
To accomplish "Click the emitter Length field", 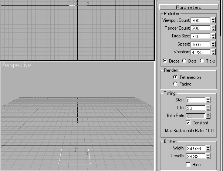I will pos(195,156).
